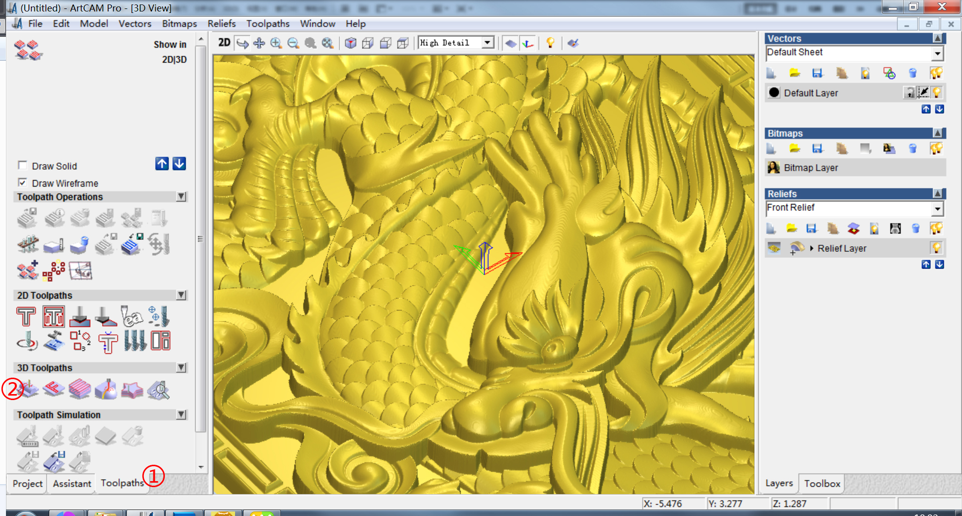The height and width of the screenshot is (516, 962).
Task: Click the Machine Relief toolpath icon
Action: pyautogui.click(x=29, y=389)
